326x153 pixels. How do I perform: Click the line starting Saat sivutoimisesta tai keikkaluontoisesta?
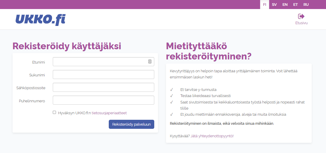(243, 105)
